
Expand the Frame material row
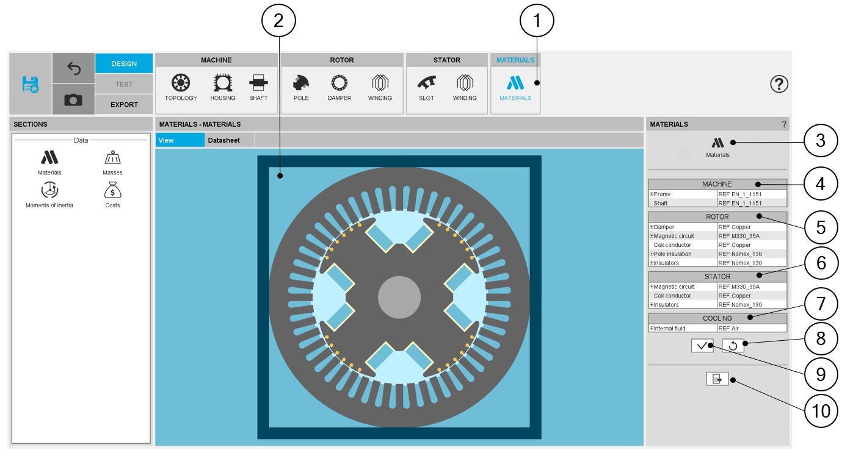coord(652,194)
